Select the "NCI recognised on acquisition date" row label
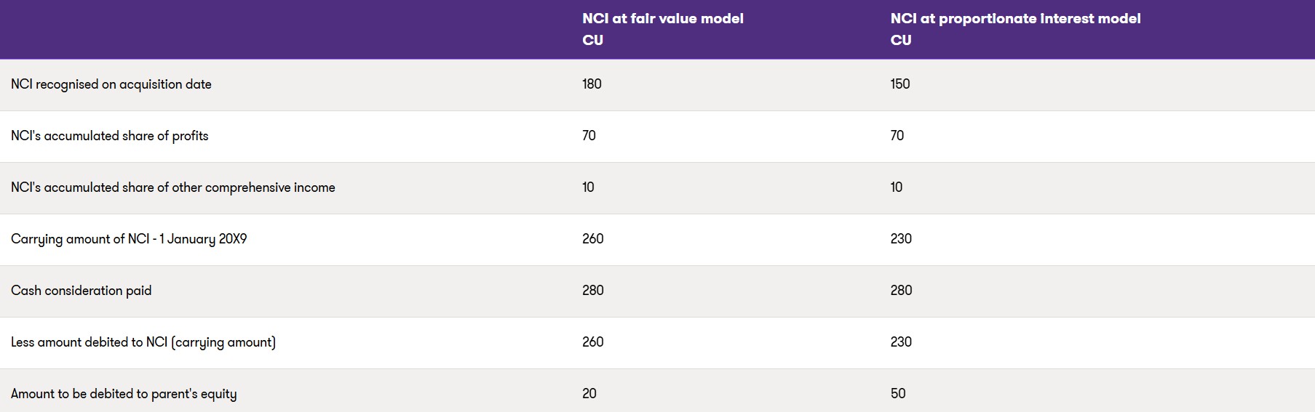1315x412 pixels. tap(111, 84)
